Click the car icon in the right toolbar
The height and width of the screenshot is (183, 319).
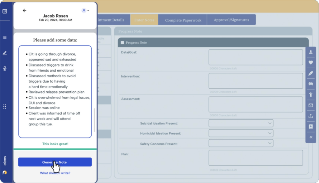[x=311, y=84]
